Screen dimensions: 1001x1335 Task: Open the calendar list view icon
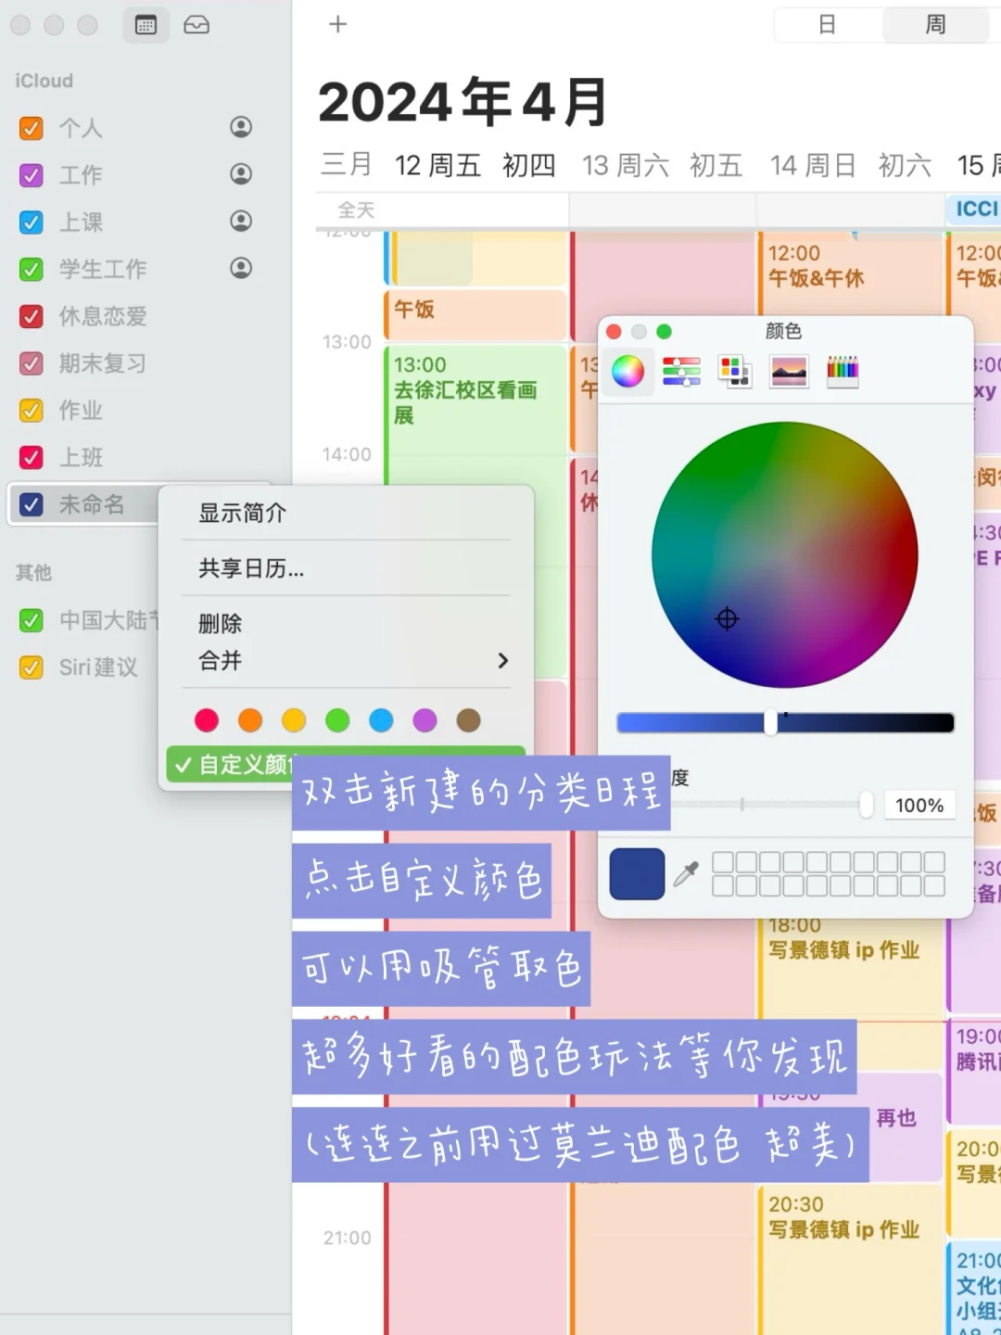pos(145,25)
